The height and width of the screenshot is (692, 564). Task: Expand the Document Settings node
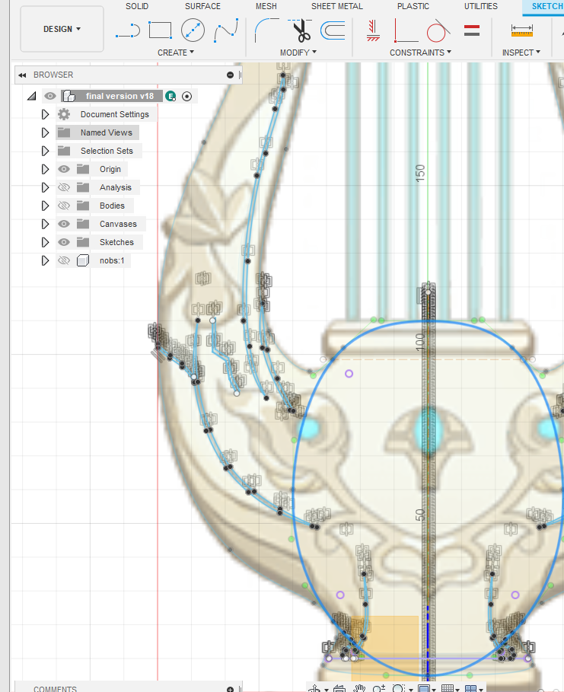coord(45,114)
